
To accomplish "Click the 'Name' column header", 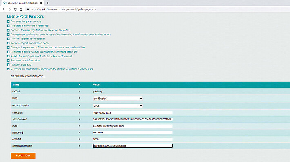I will (16, 85).
